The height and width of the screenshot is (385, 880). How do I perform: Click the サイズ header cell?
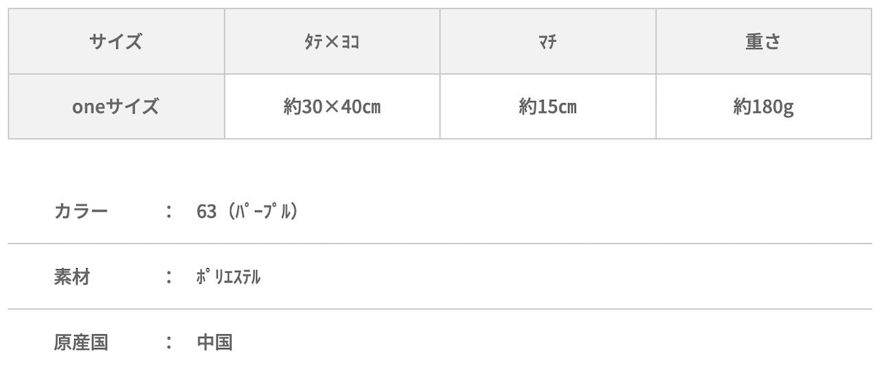(115, 42)
